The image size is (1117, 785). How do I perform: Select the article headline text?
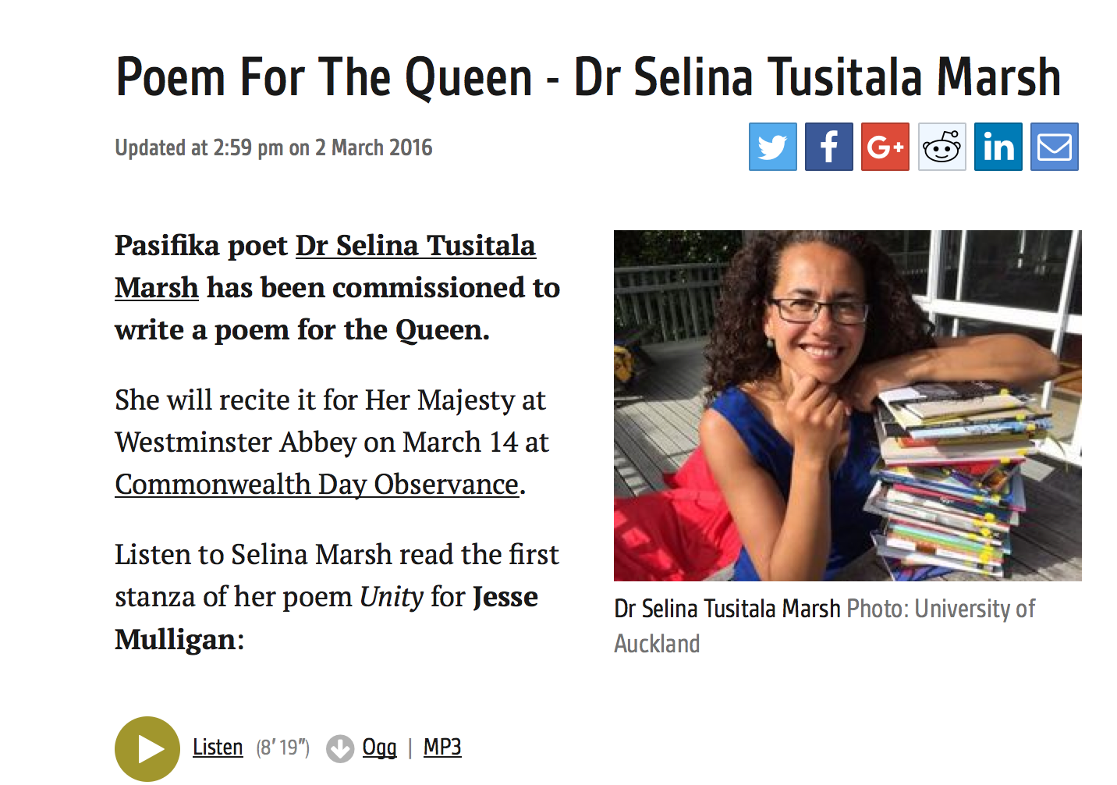(x=587, y=76)
